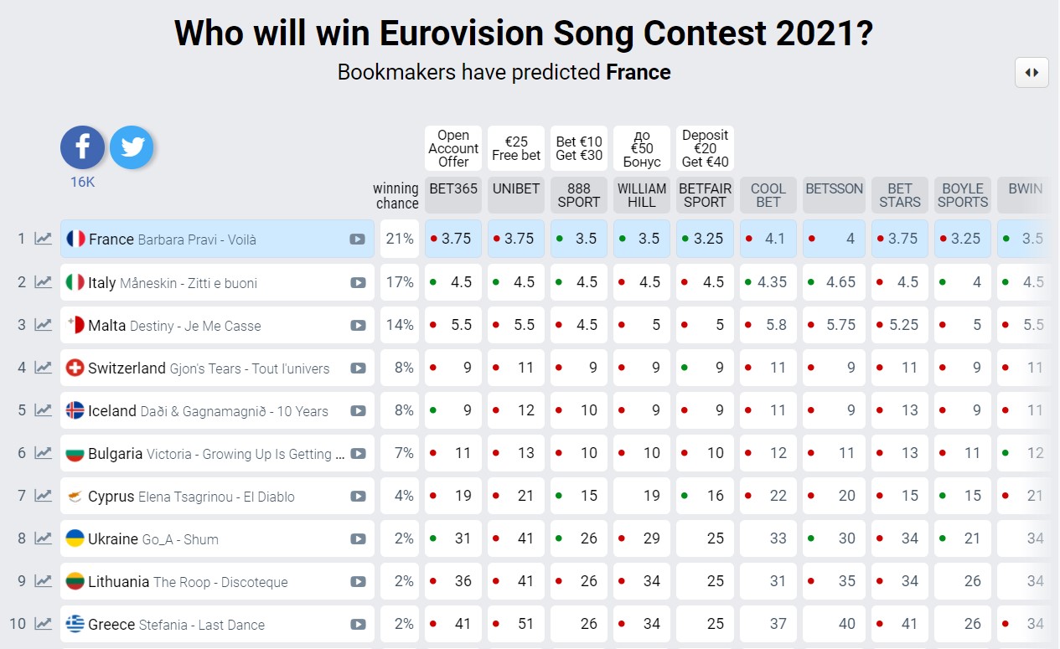Viewport: 1060px width, 649px height.
Task: Play Greece Last Dance video
Action: coord(358,624)
